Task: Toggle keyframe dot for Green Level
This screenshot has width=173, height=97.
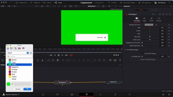Action: (169, 40)
